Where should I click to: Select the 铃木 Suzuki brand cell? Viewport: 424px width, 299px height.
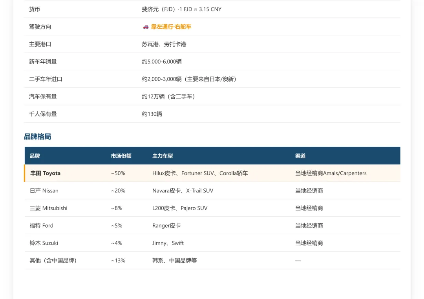point(44,243)
